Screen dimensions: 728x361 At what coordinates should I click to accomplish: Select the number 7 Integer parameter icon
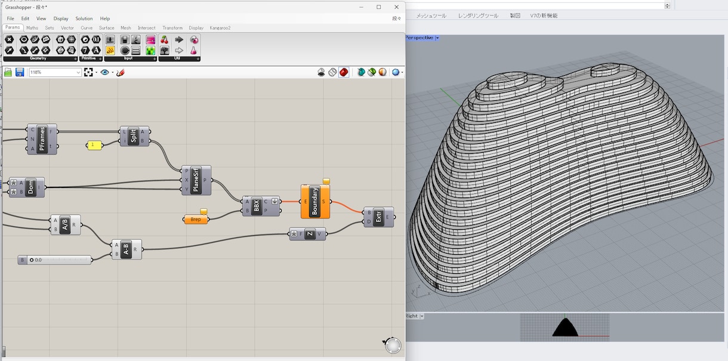tap(85, 51)
